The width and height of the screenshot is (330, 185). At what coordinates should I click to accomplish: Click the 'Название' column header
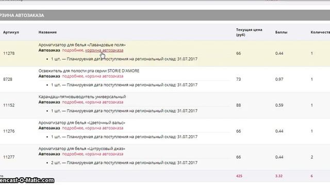47,32
